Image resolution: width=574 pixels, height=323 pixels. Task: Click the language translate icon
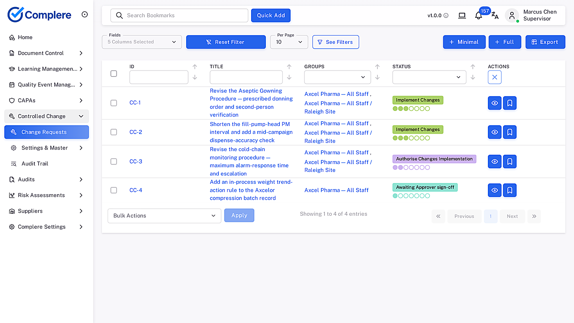(x=495, y=16)
